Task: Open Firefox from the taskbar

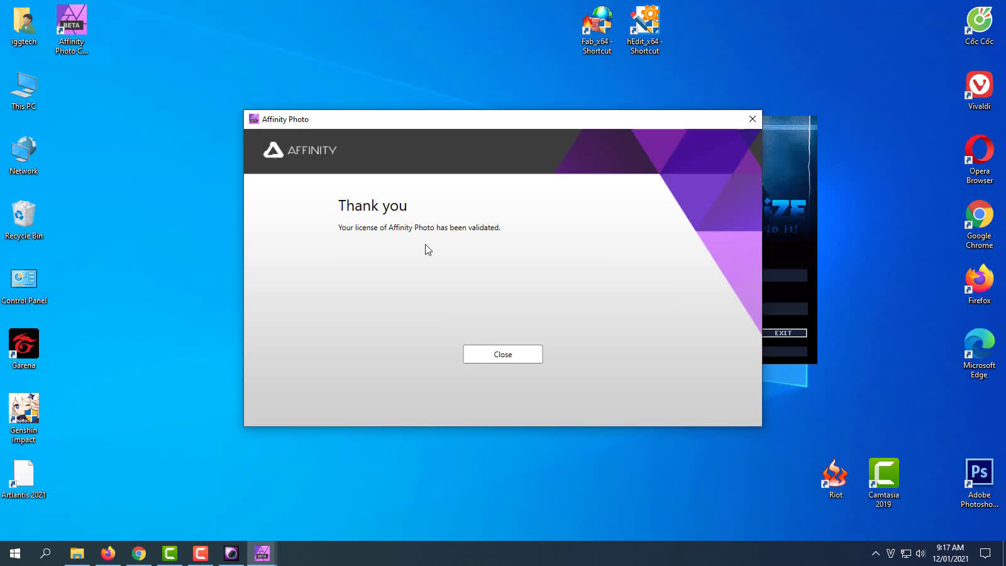Action: click(x=108, y=553)
